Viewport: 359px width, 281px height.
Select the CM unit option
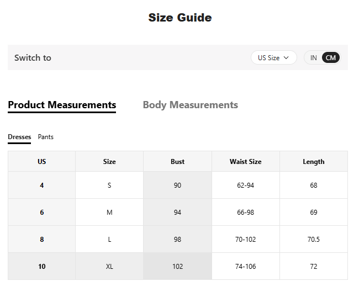331,57
